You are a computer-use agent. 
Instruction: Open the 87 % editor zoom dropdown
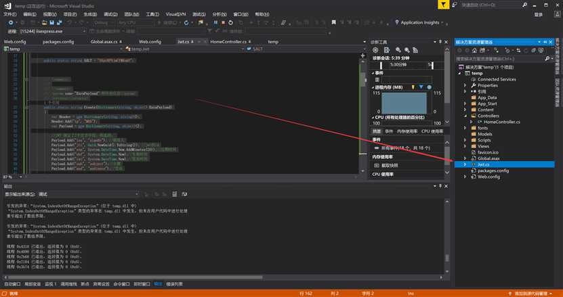[20, 177]
